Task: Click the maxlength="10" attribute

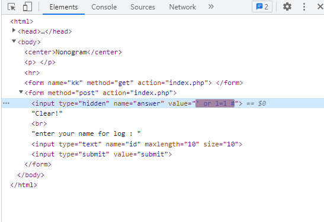Action: 172,144
